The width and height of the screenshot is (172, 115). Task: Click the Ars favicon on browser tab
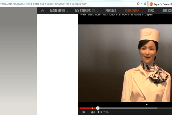point(151,4)
